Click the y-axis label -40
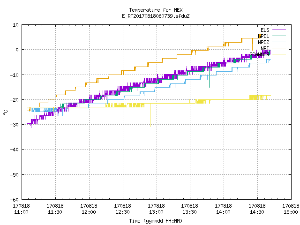The image size is (300, 225). point(15,150)
